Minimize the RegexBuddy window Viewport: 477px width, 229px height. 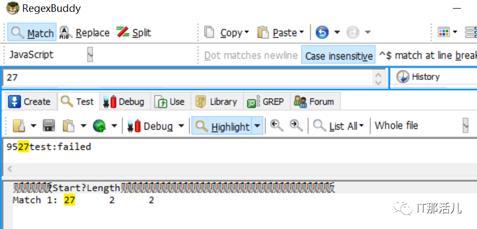coord(457,8)
